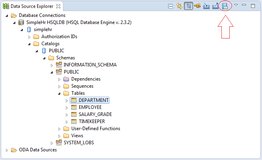
Task: Expand the EMPLOYEE table
Action: (67, 108)
